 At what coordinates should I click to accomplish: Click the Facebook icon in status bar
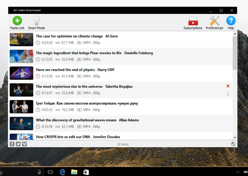[x=12, y=144]
